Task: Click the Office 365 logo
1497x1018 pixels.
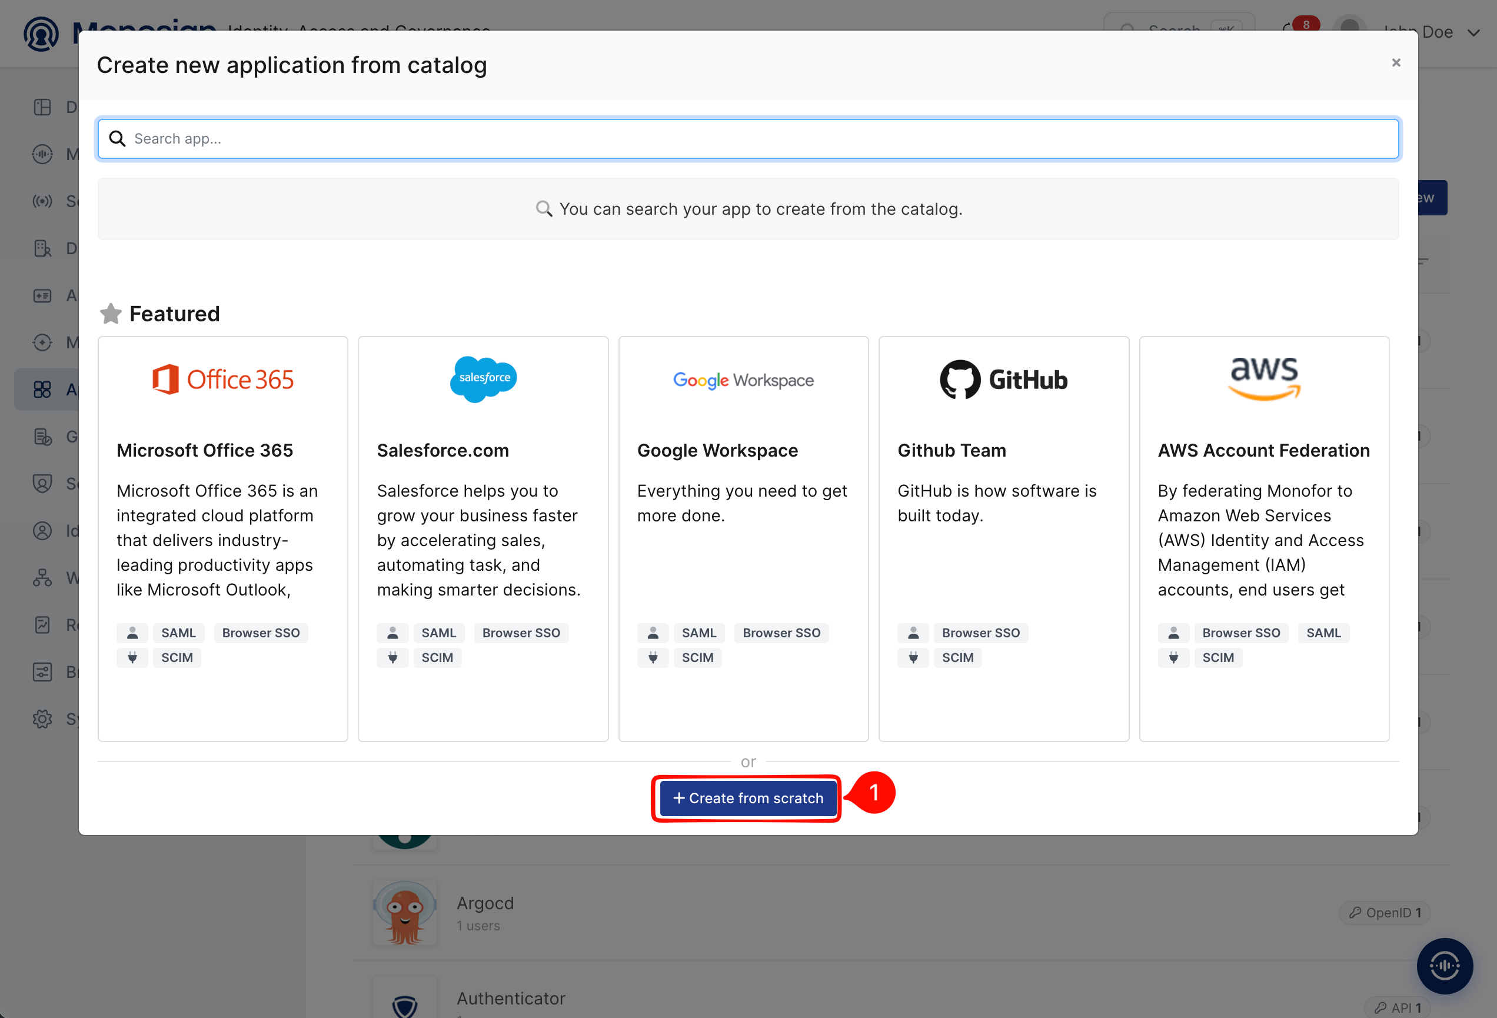Action: (223, 380)
